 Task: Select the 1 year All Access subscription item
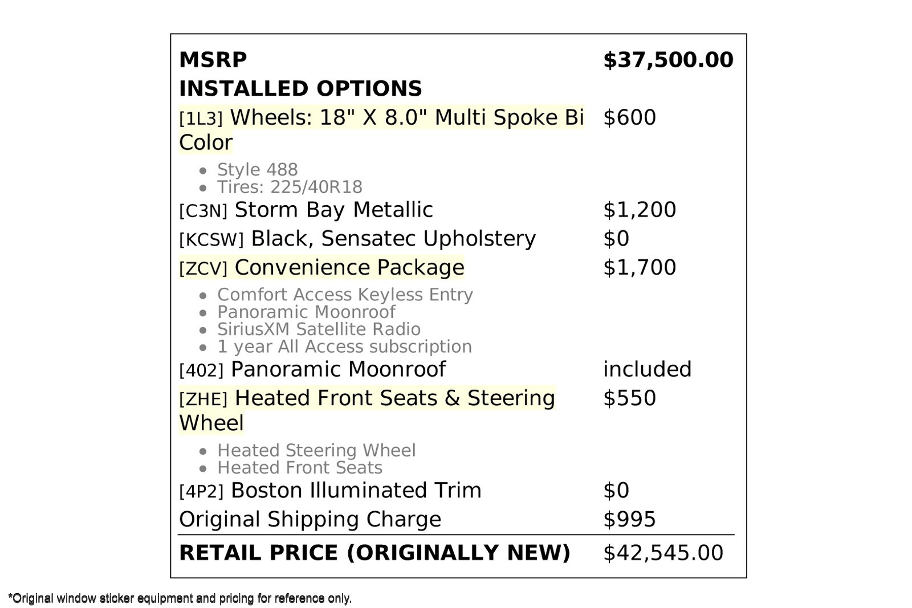pyautogui.click(x=344, y=346)
